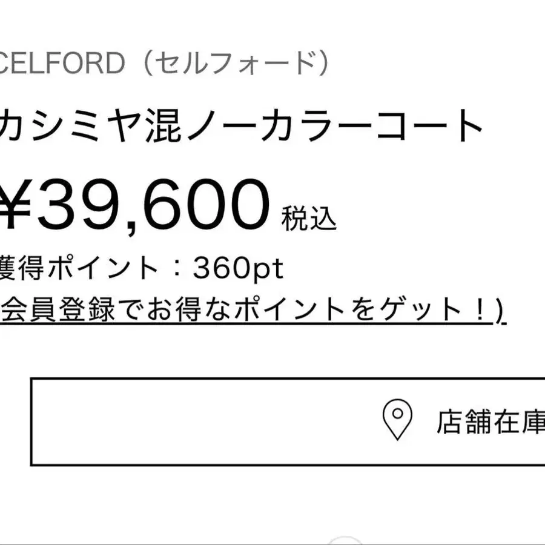The image size is (545, 545).
Task: Click the 税込 tax-included label
Action: click(x=309, y=218)
